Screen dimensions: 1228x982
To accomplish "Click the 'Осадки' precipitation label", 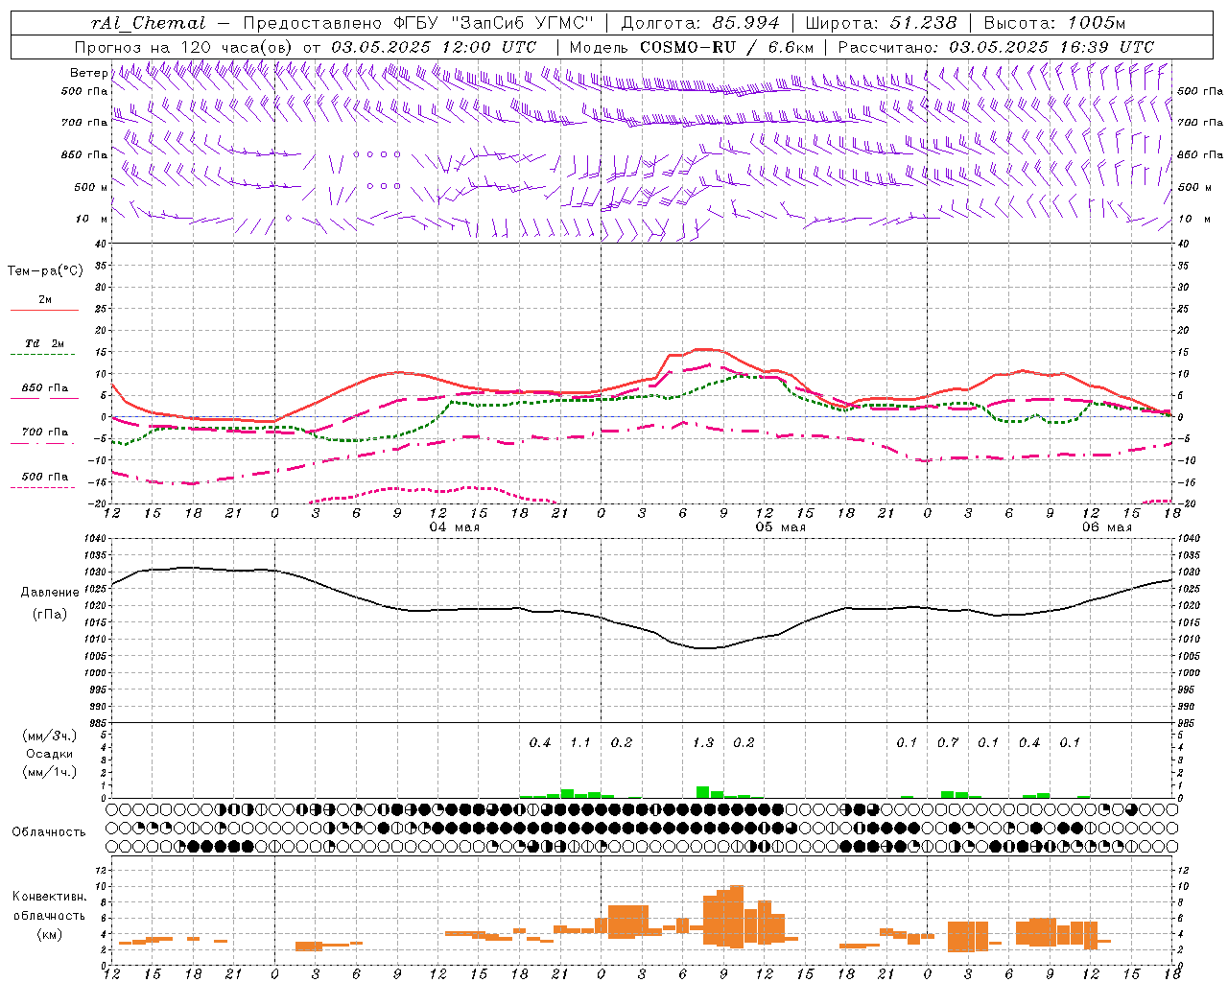I will tap(49, 754).
